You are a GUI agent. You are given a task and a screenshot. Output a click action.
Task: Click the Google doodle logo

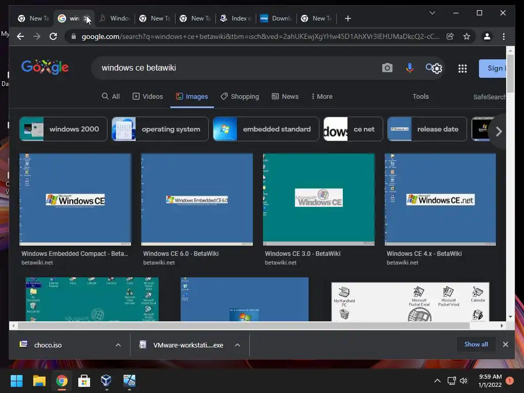[x=45, y=67]
